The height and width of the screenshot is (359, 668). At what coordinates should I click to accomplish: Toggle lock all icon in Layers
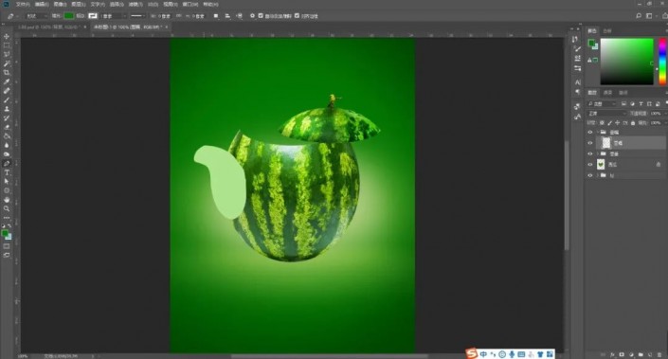point(633,122)
